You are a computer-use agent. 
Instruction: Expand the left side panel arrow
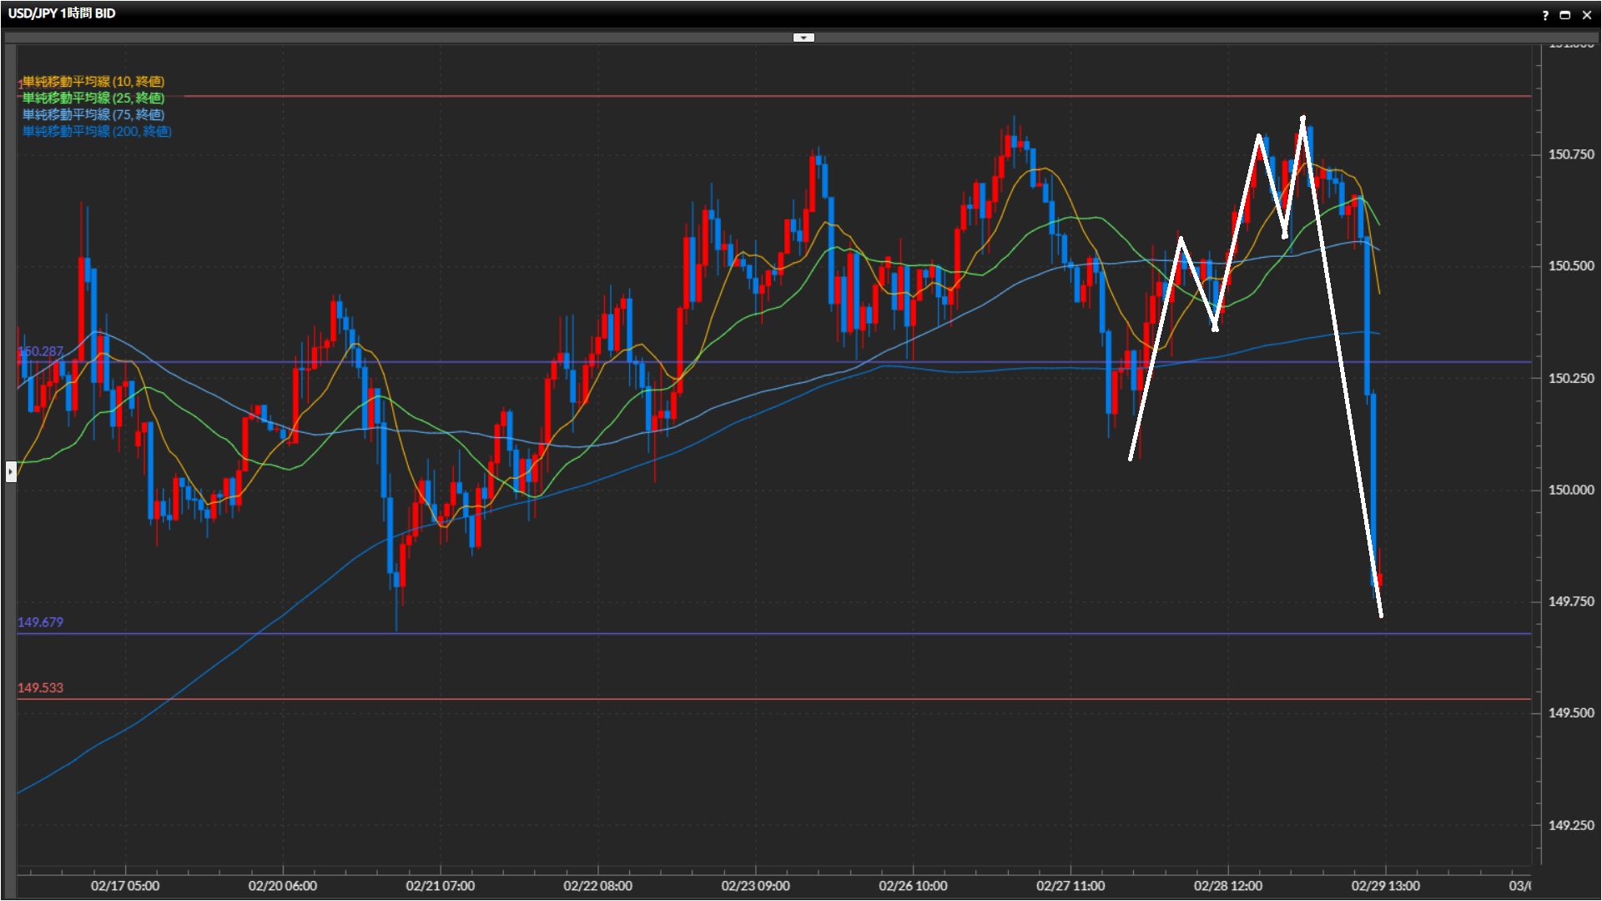[x=10, y=471]
